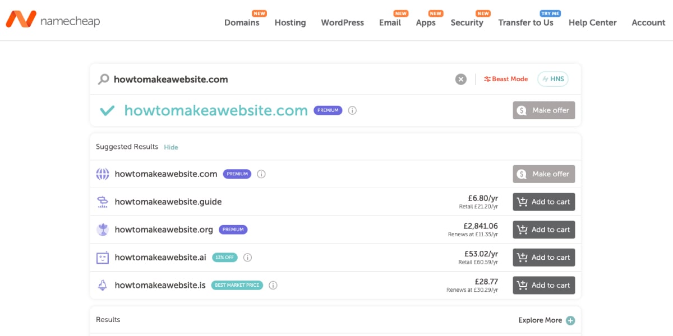Click the search magnifier icon

pyautogui.click(x=103, y=80)
